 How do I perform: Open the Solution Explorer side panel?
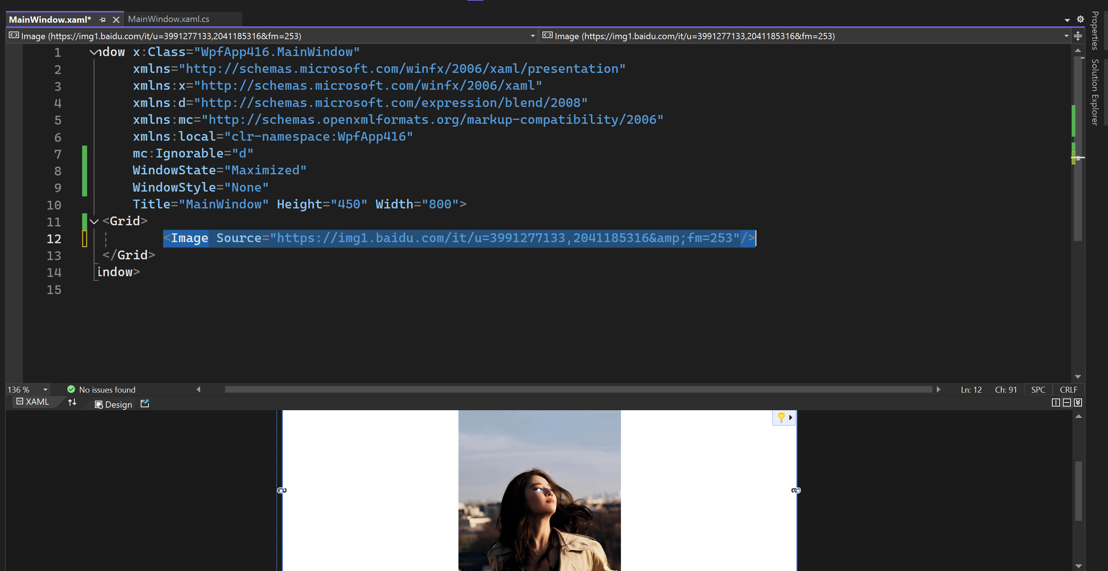(x=1095, y=92)
